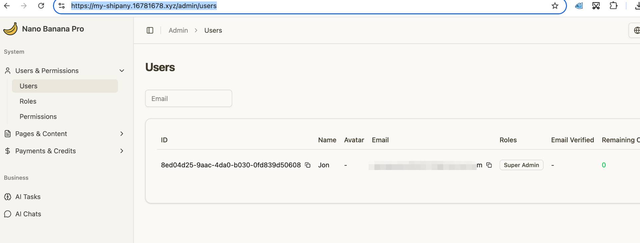Toggle the sidebar panel icon
The height and width of the screenshot is (243, 640).
coord(150,30)
